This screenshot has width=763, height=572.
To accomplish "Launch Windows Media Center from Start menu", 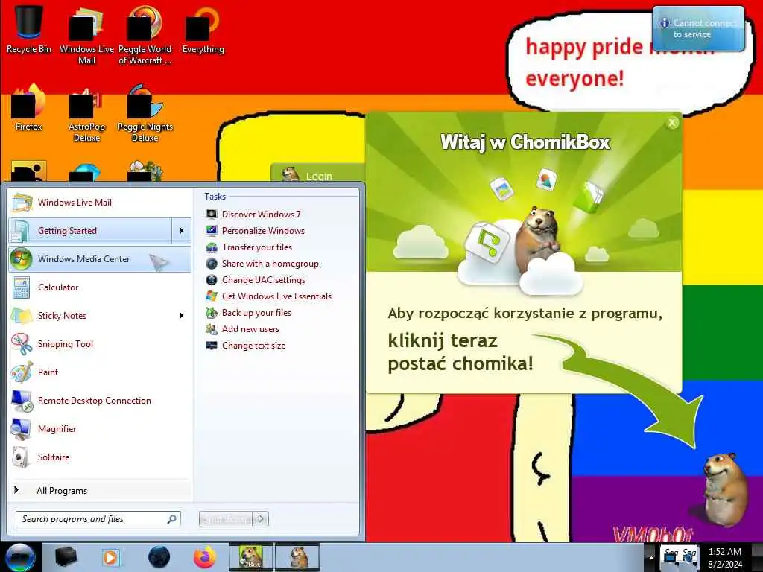I will coord(100,258).
